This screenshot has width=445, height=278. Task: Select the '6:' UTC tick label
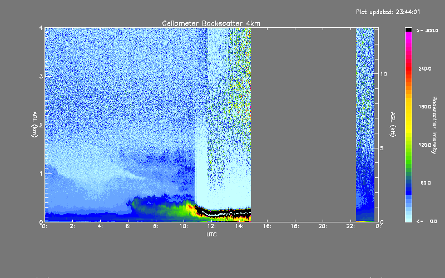pos(128,226)
